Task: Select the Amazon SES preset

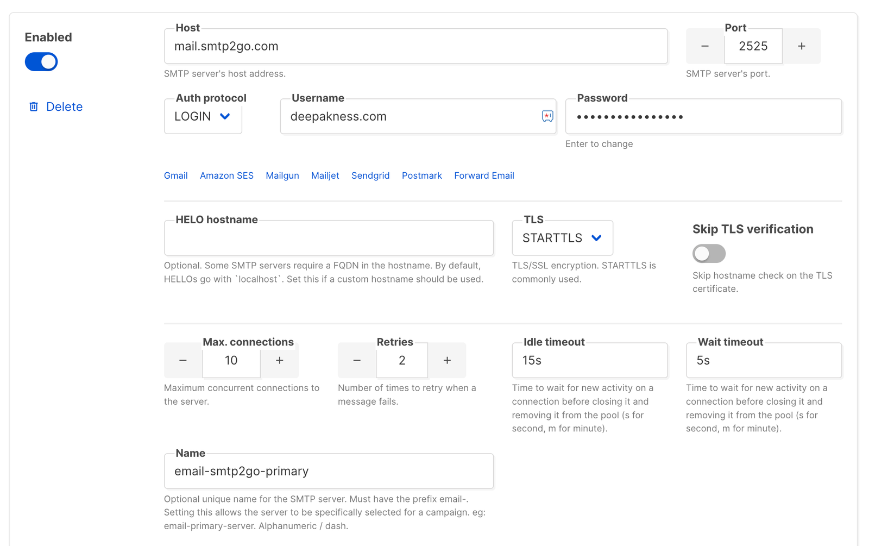Action: coord(226,175)
